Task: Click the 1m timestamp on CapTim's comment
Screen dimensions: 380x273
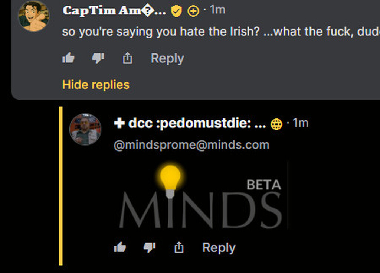Action: pyautogui.click(x=217, y=10)
